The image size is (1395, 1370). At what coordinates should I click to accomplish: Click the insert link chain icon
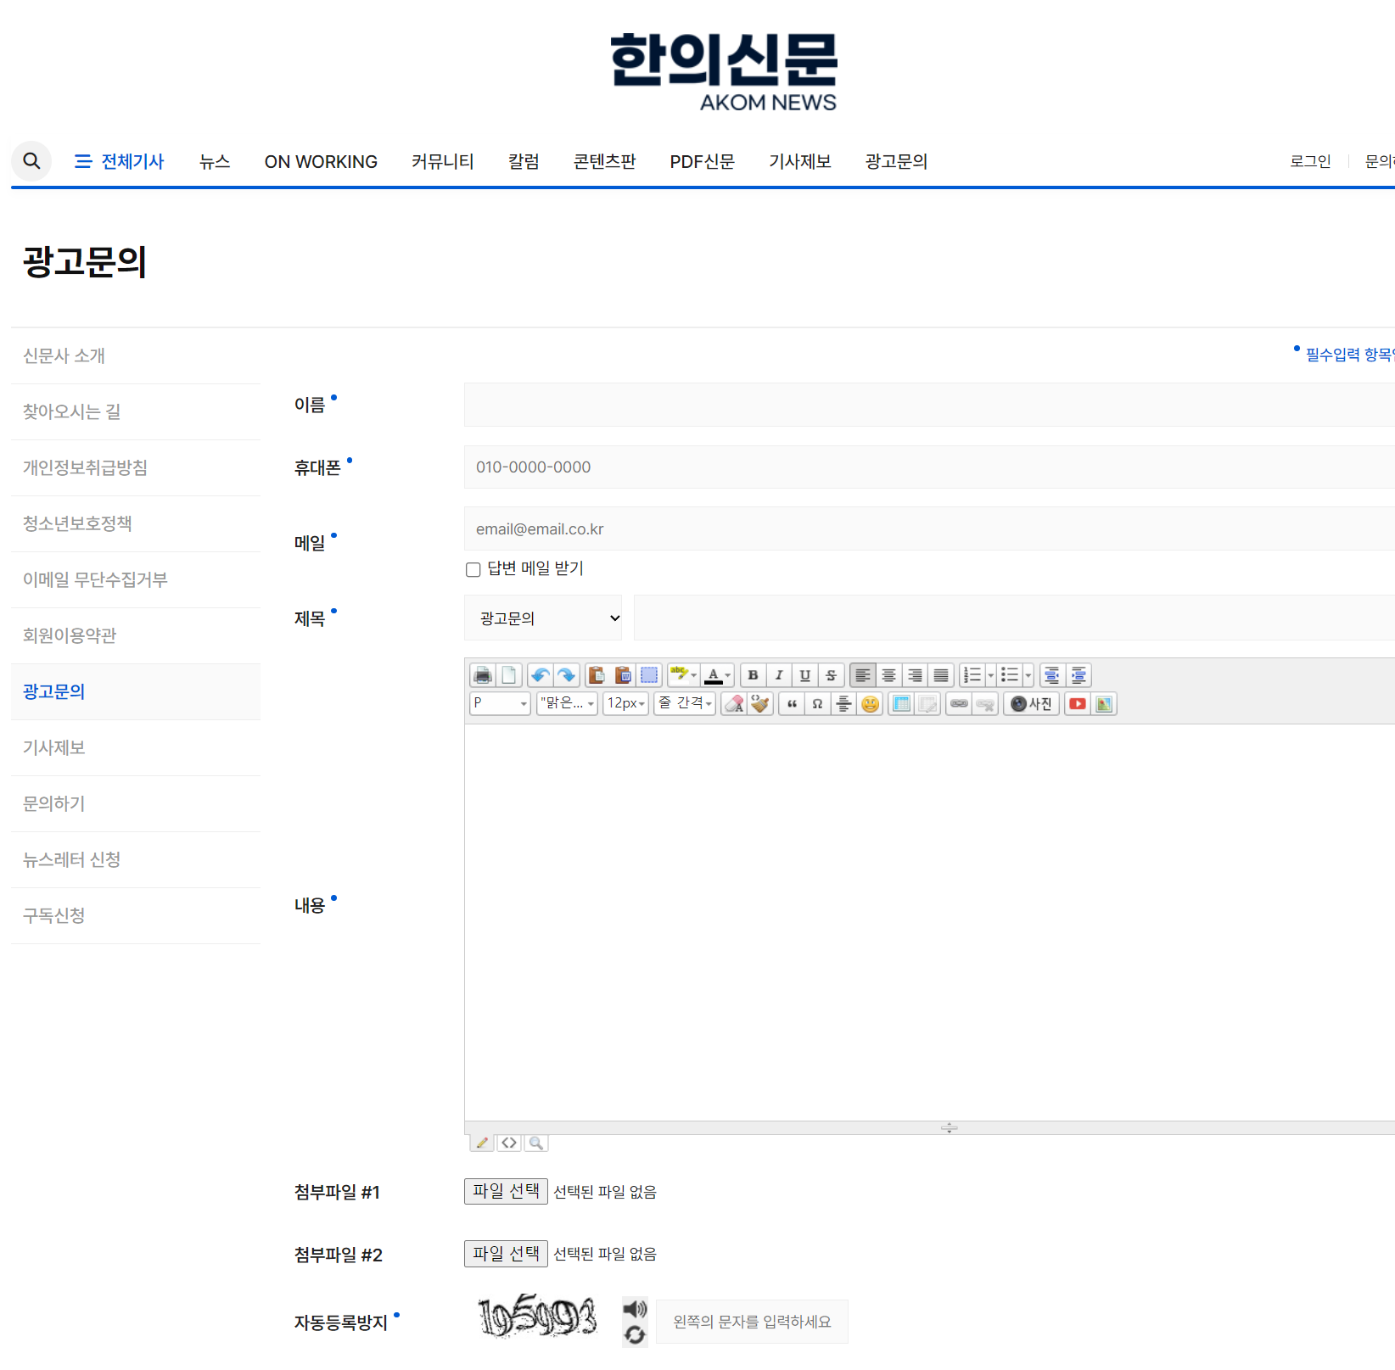(959, 703)
